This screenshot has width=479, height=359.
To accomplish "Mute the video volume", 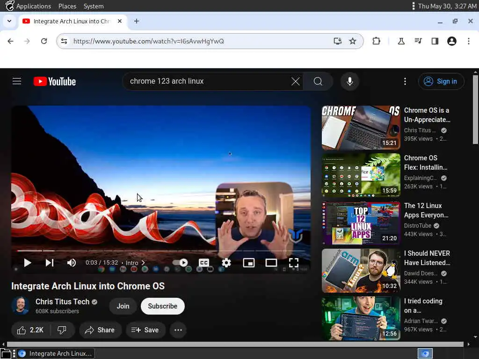I will pos(72,263).
